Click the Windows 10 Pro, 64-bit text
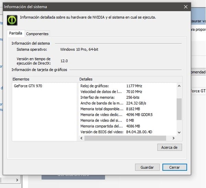The height and width of the screenshot is (188, 206). [79, 49]
